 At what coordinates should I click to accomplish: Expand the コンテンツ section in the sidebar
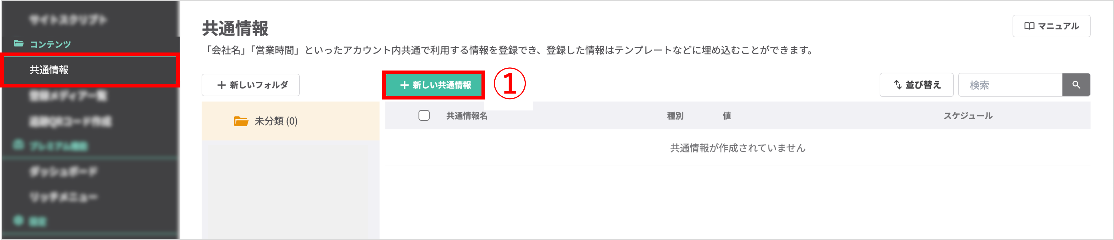click(49, 44)
